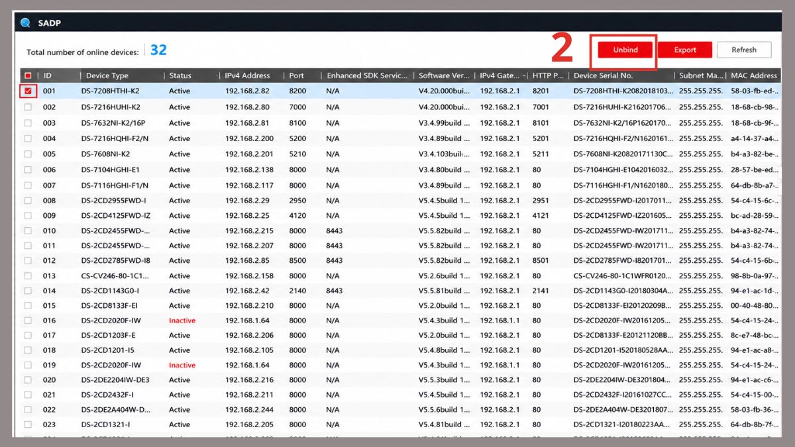
Task: Click the gateway 192.168.1.1 in row 016
Action: point(500,321)
